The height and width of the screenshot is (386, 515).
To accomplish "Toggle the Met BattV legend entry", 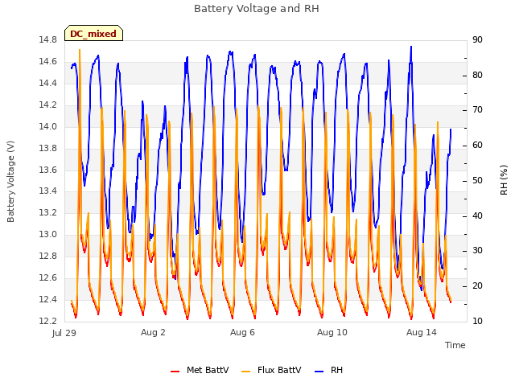I will [200, 370].
